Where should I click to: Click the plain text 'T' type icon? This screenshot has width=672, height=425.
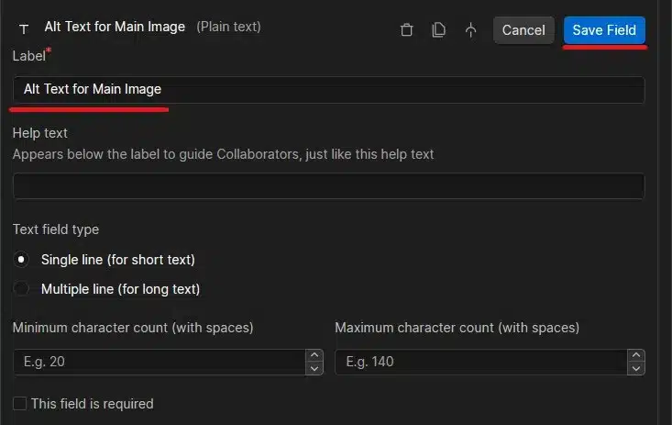[x=24, y=29]
